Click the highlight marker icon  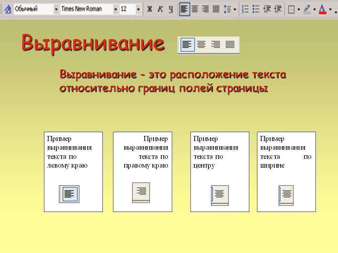tap(307, 9)
